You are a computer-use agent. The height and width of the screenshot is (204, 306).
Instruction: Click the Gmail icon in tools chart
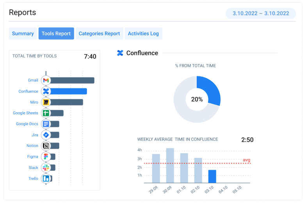tap(46, 80)
